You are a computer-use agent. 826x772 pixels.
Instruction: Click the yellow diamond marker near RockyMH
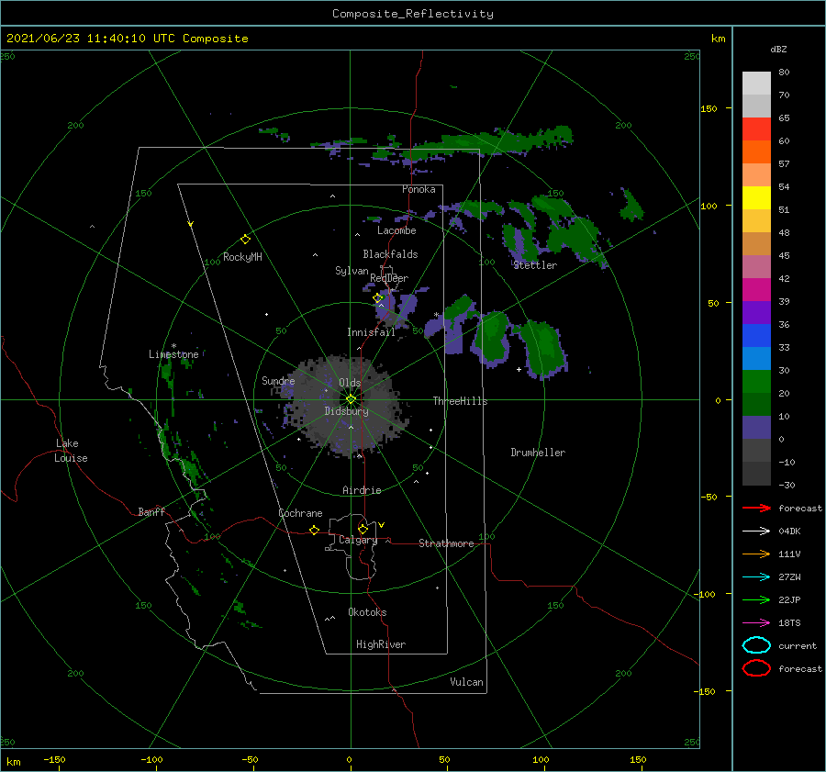pyautogui.click(x=245, y=240)
